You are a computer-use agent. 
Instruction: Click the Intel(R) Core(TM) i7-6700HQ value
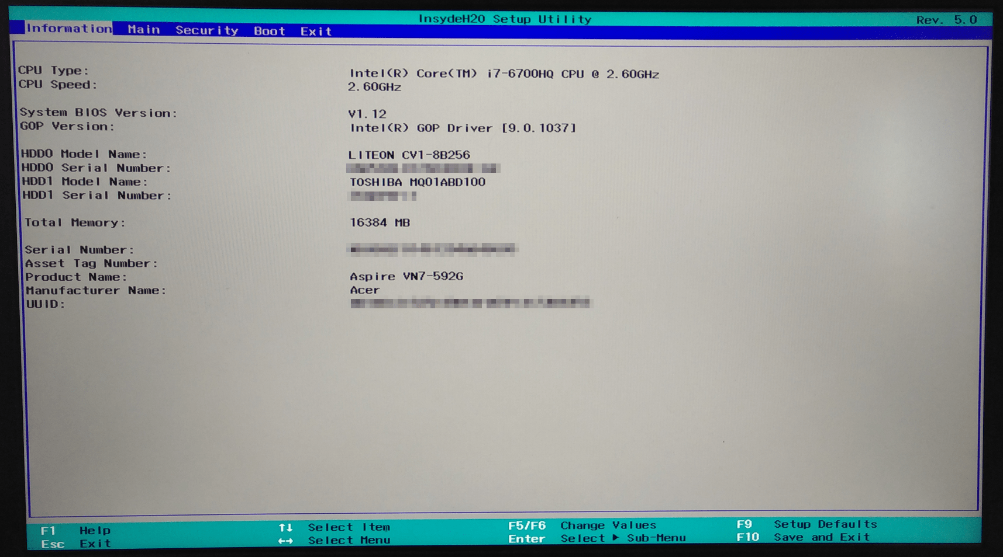[x=504, y=74]
